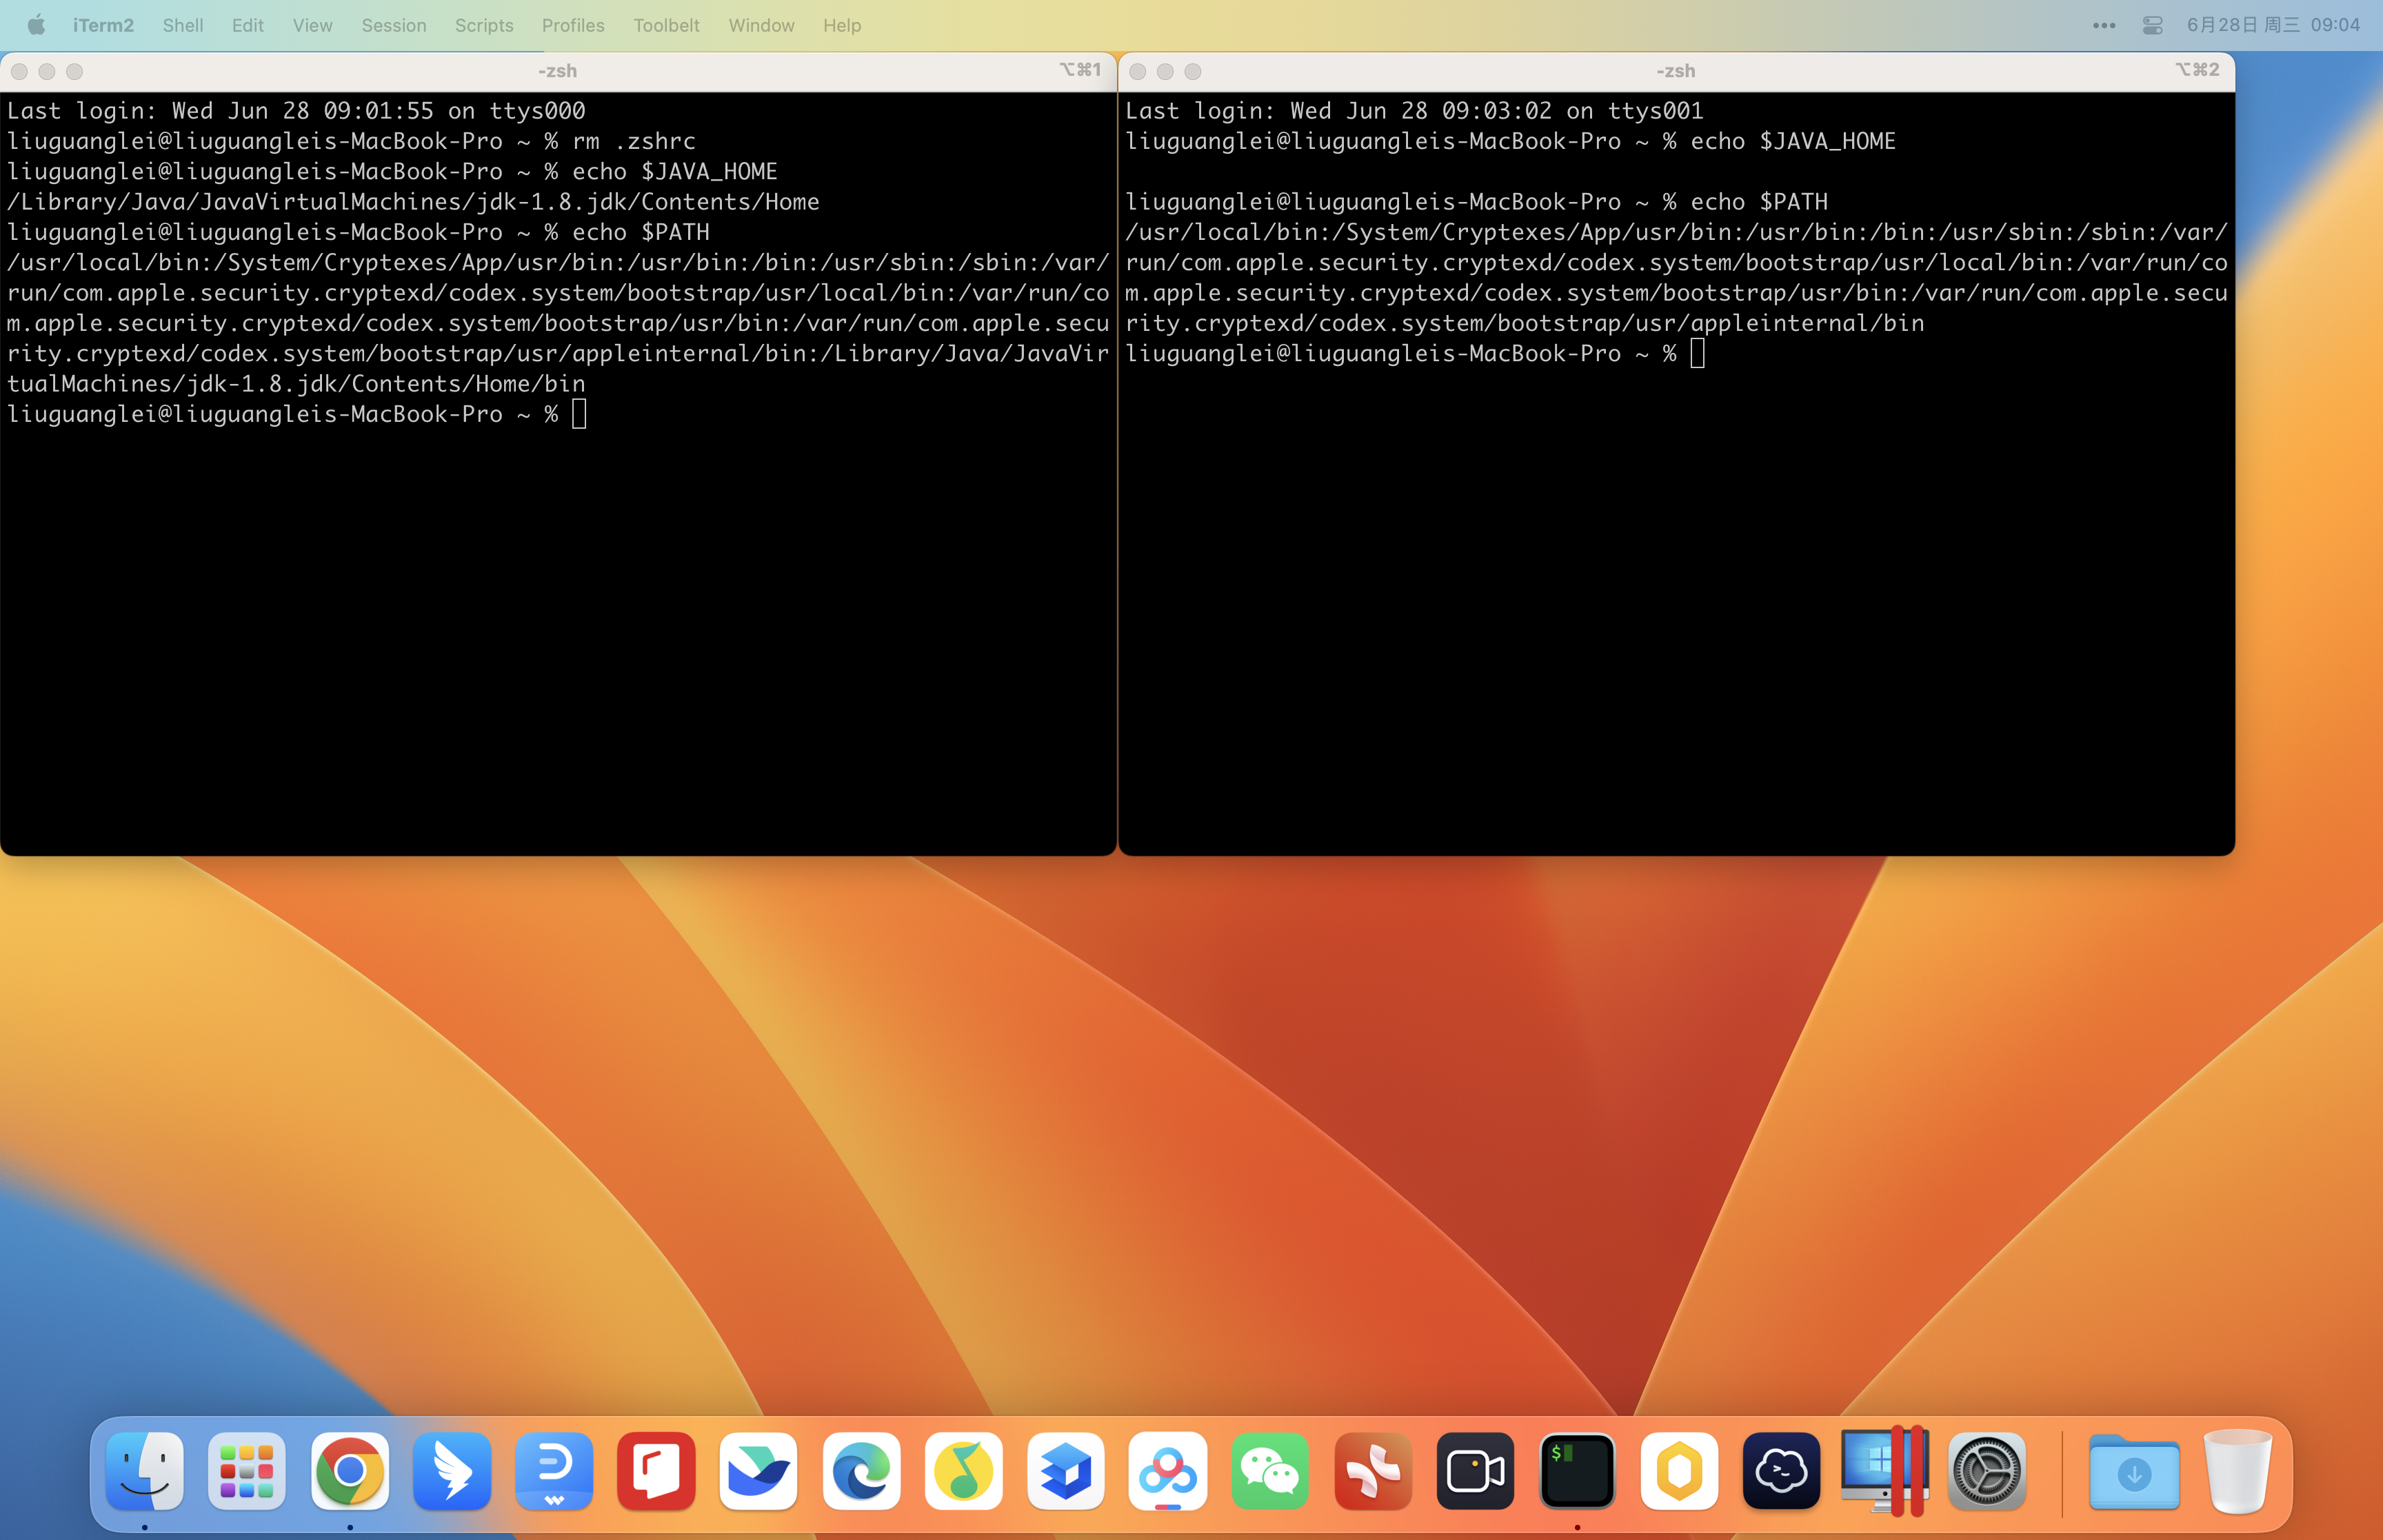Click 'echo $JAVA_HOME' in the right terminal
The image size is (2383, 1540).
pos(1793,141)
